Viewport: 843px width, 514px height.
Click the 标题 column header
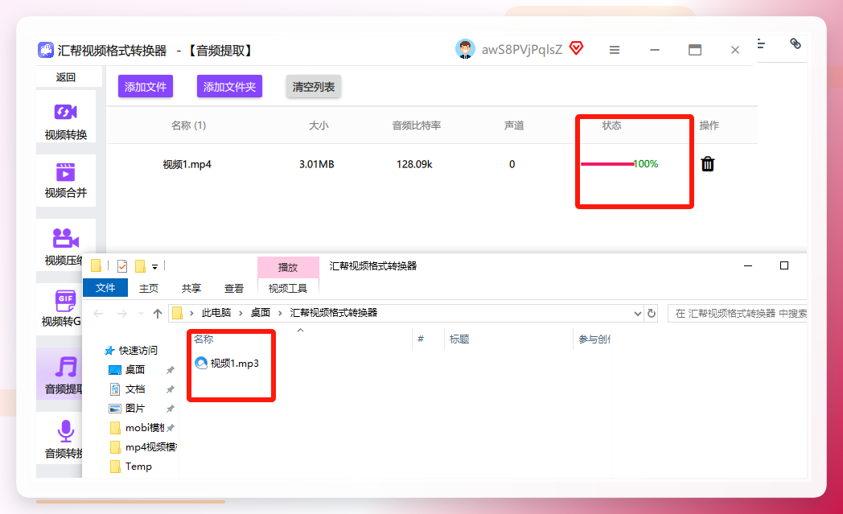(x=459, y=339)
